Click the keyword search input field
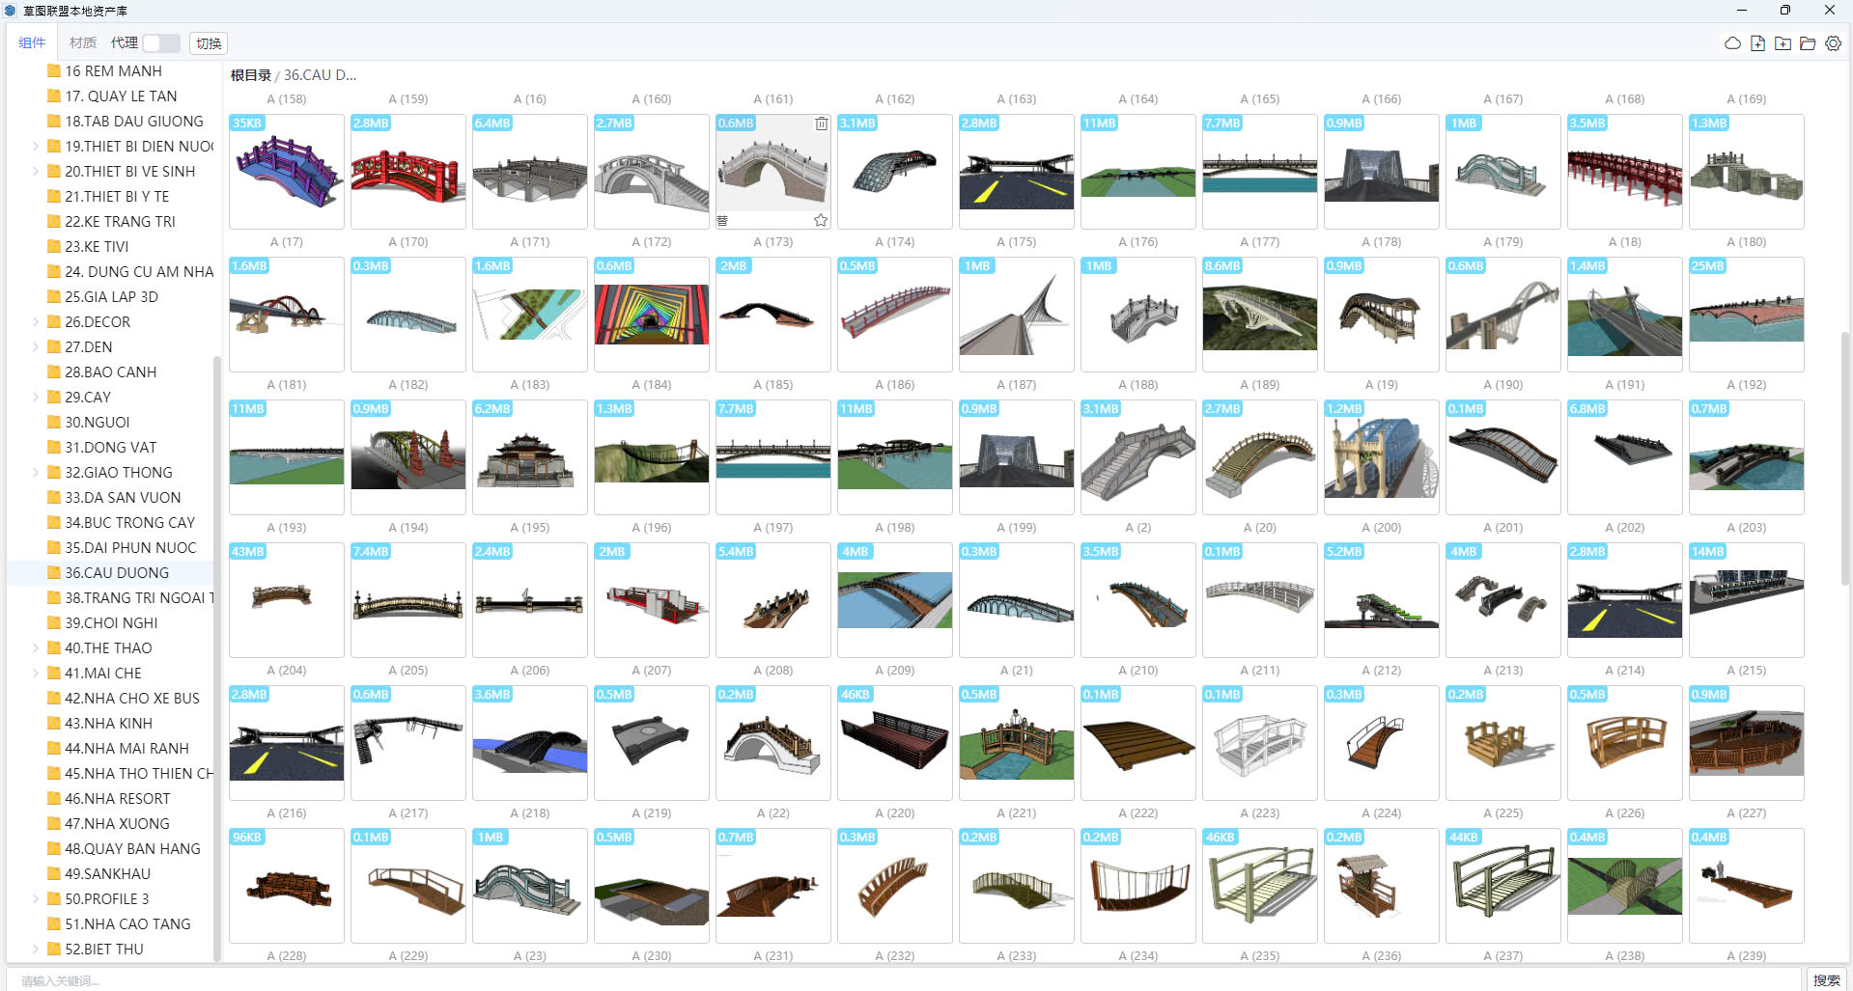1853x991 pixels. pos(869,979)
